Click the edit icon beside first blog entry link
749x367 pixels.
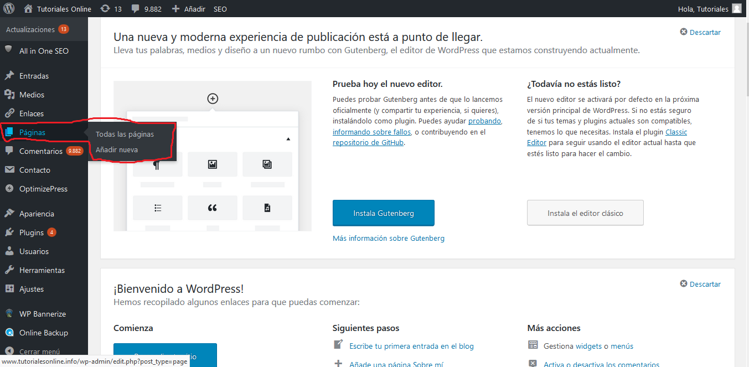click(338, 345)
